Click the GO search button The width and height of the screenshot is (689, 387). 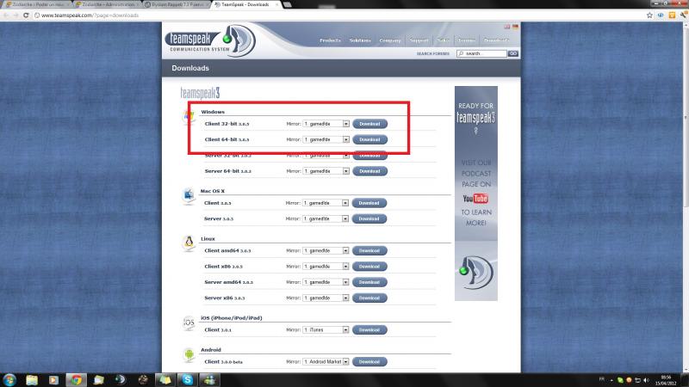click(512, 53)
